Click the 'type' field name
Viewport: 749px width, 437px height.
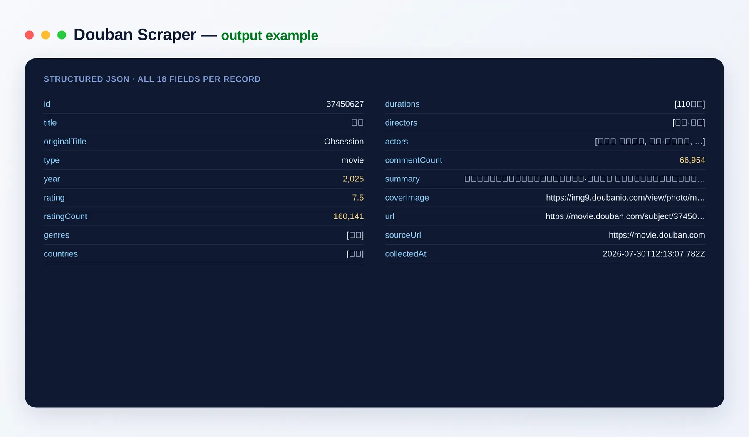[52, 160]
